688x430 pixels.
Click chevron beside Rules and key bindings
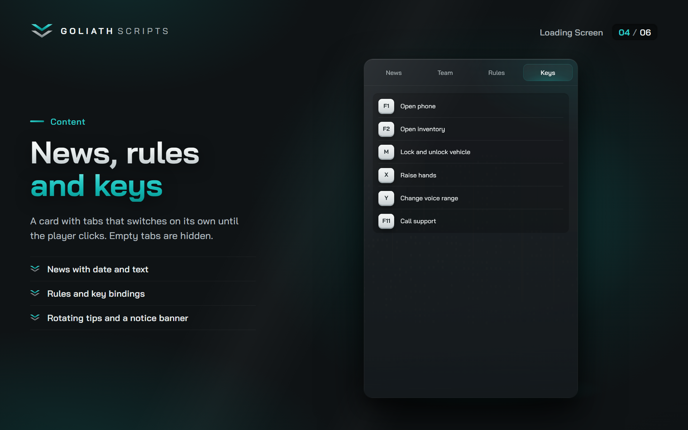click(35, 293)
